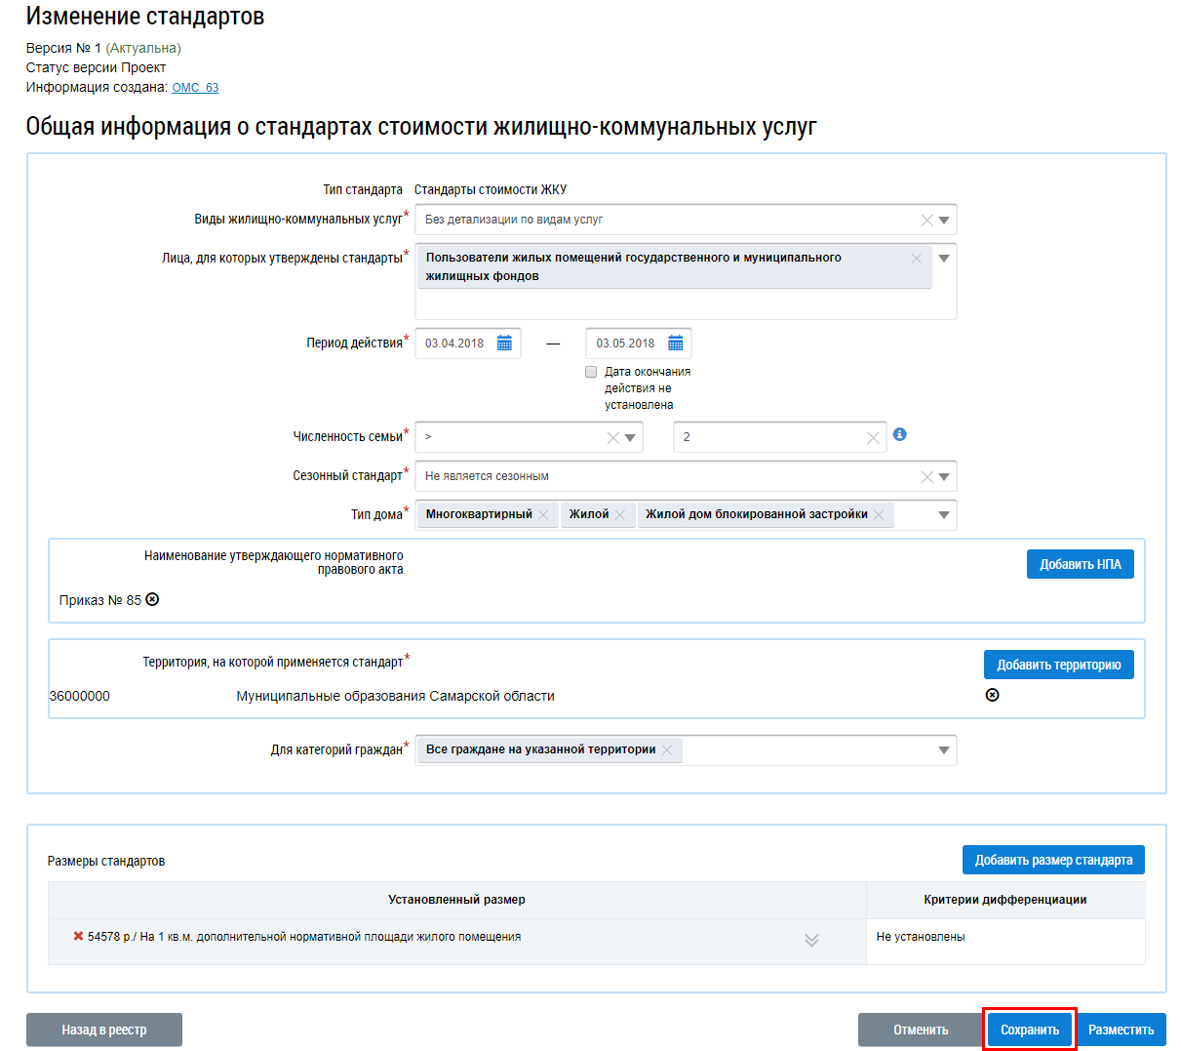Publish using the 'Разместить' button
Screen dimensions: 1181x1051
coord(1122,1030)
